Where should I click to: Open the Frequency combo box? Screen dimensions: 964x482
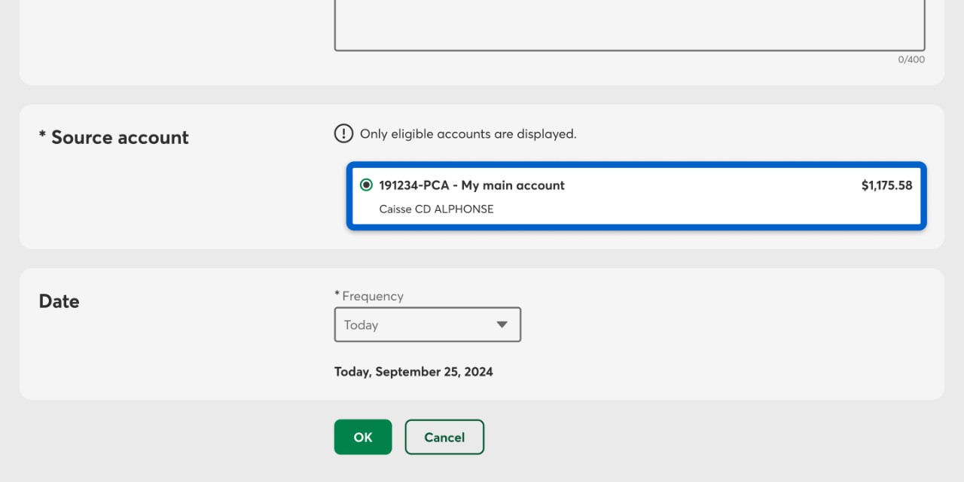[427, 325]
